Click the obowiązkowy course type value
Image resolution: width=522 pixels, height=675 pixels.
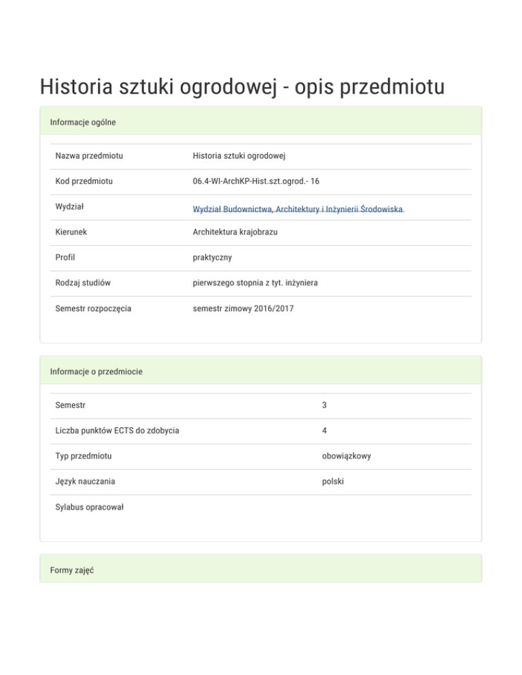(x=347, y=456)
